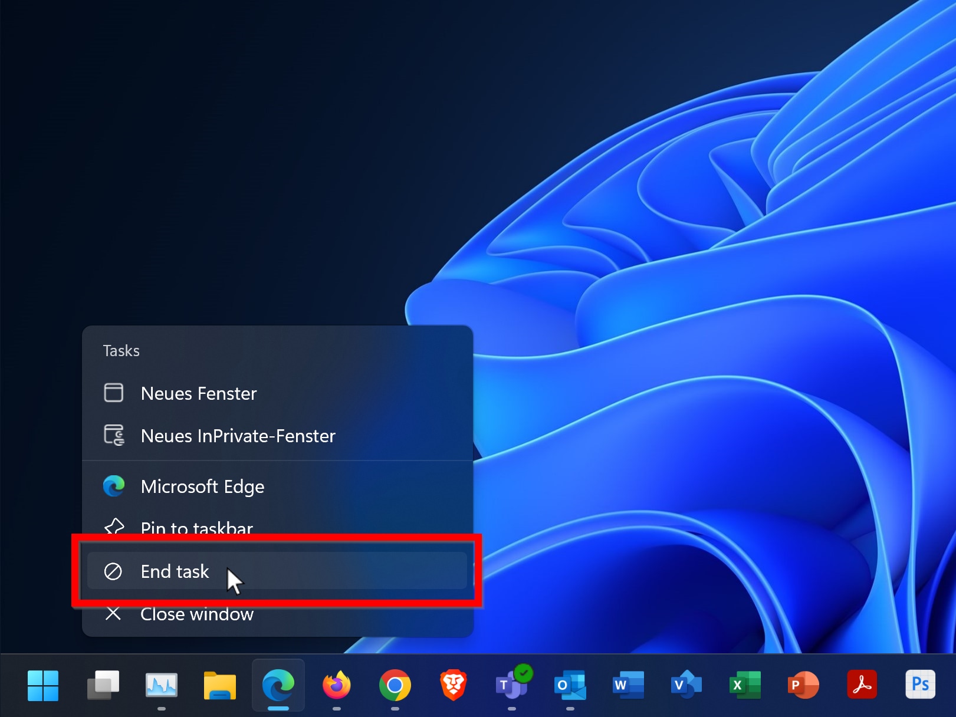
Task: Launch Microsoft Word from the taskbar
Action: (628, 685)
